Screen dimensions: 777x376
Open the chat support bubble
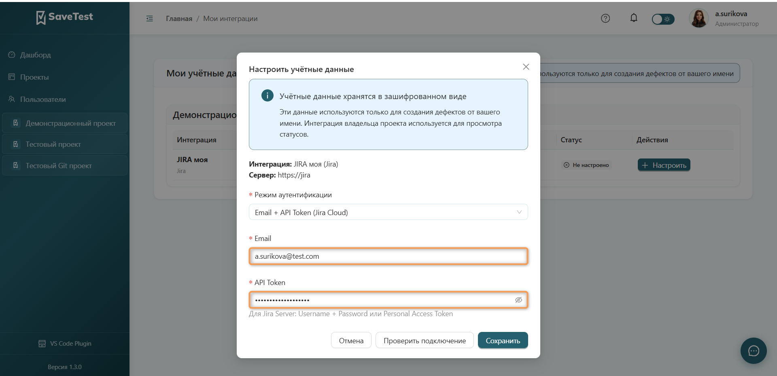click(754, 351)
